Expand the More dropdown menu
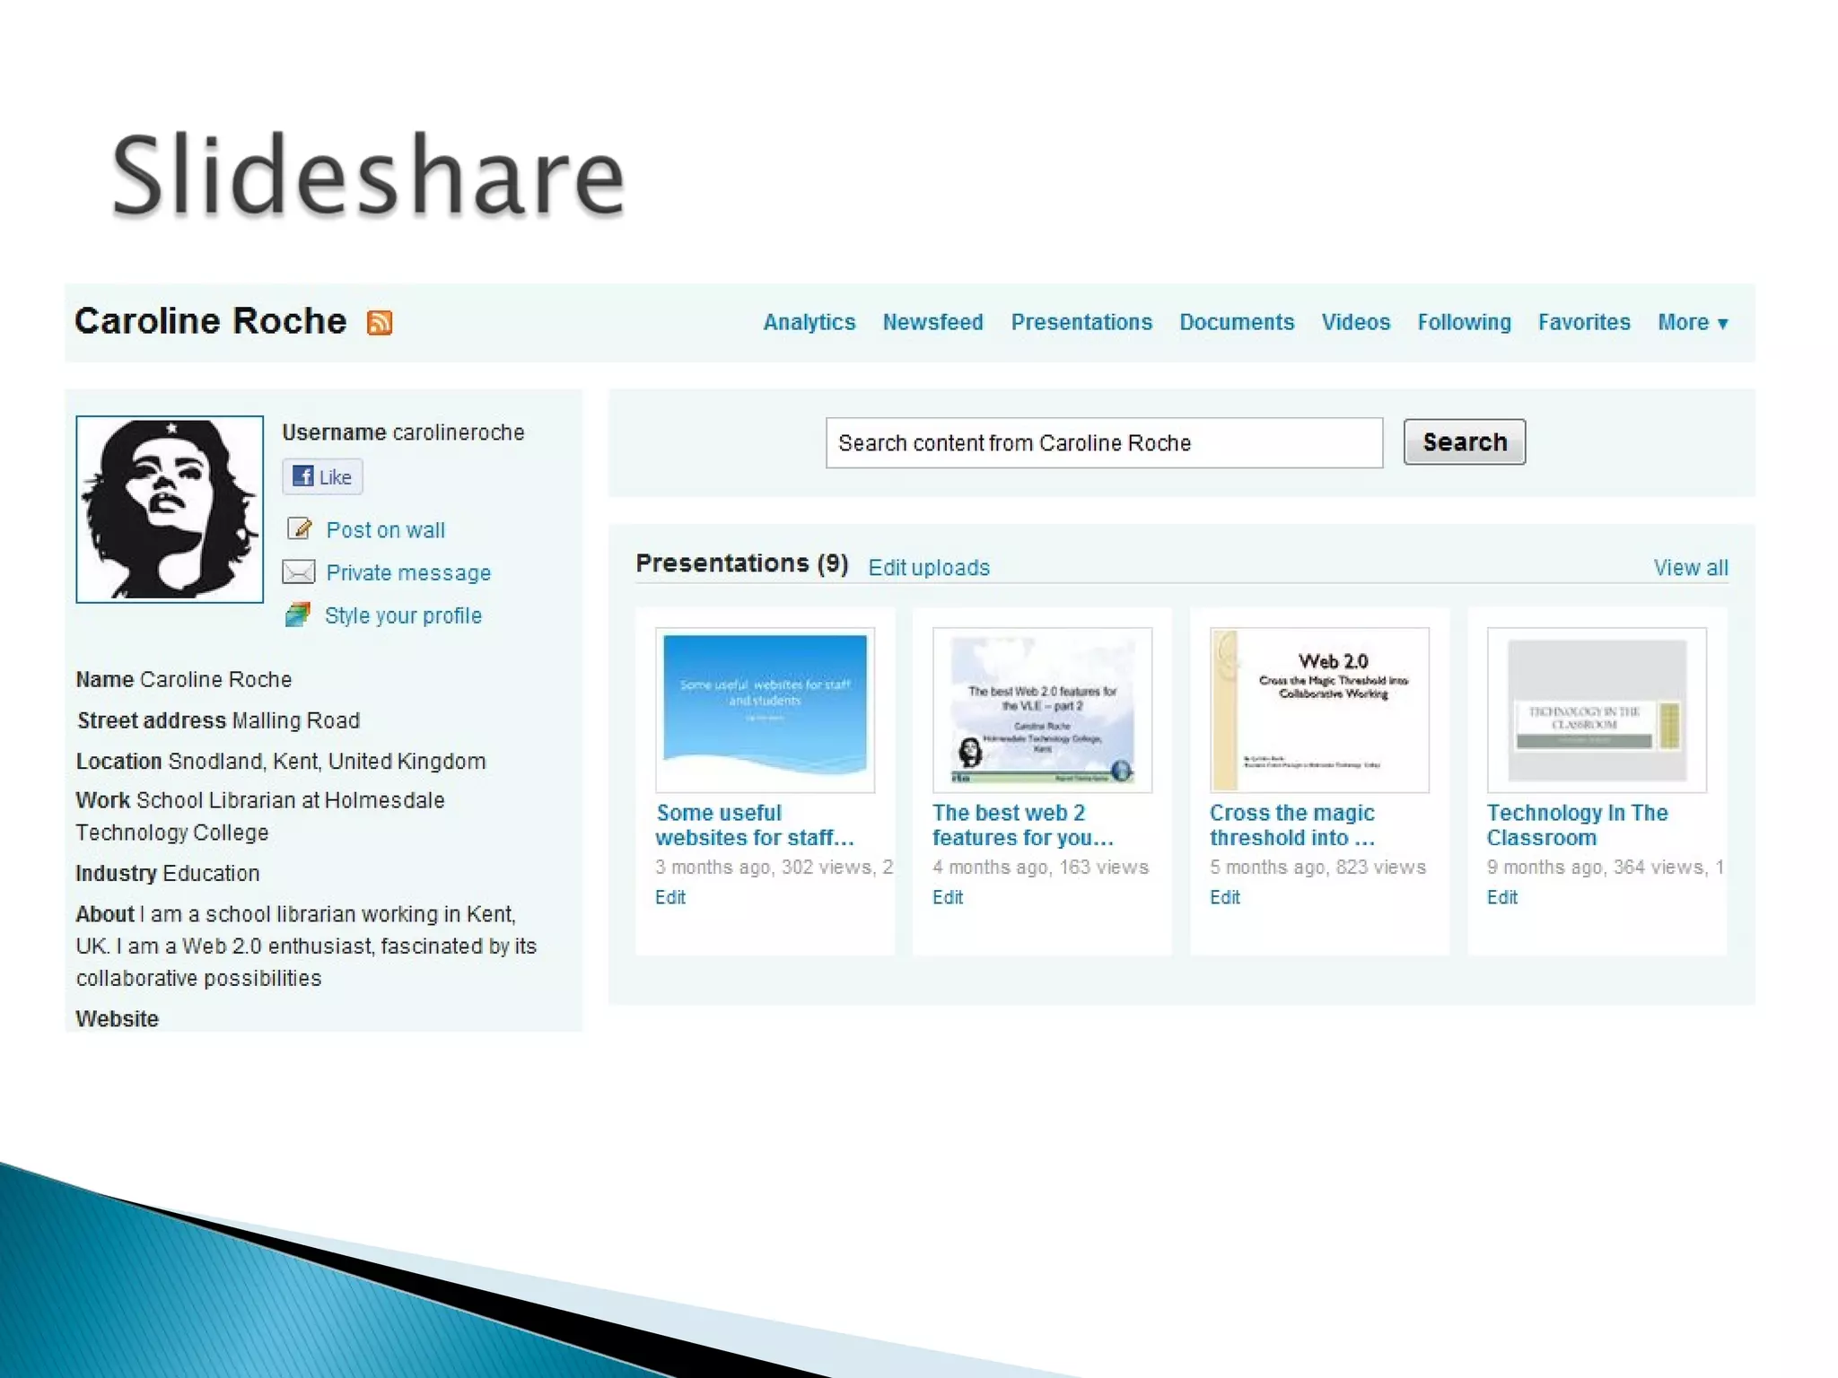The width and height of the screenshot is (1838, 1378). pyautogui.click(x=1692, y=322)
